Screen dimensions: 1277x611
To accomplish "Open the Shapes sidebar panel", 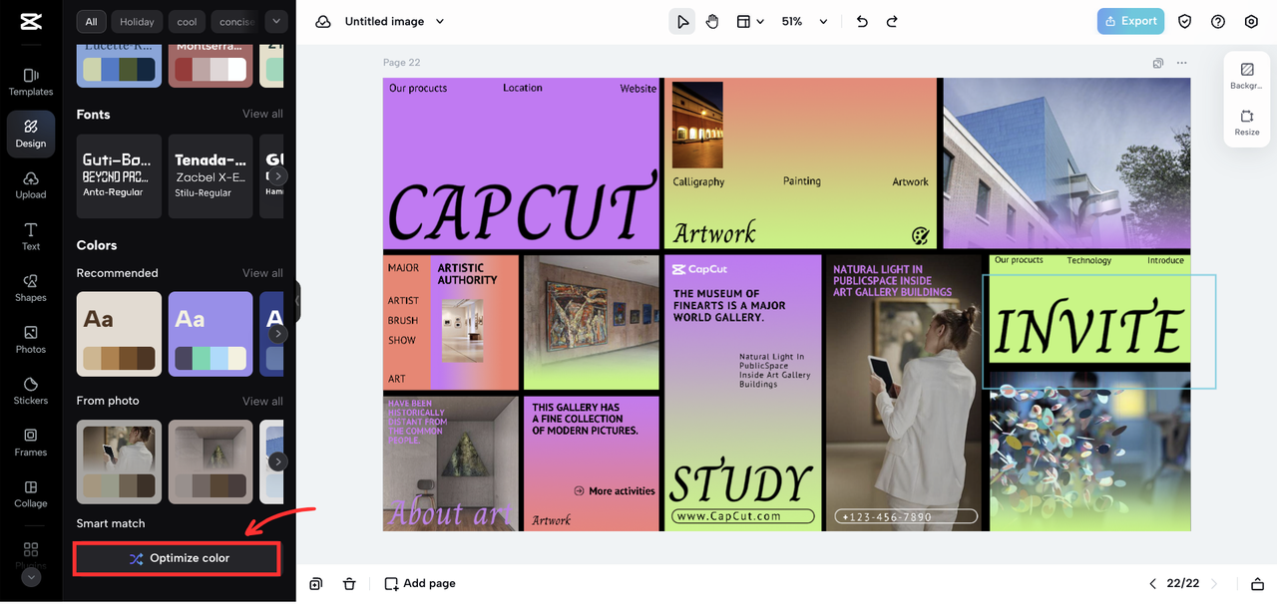I will (x=31, y=288).
